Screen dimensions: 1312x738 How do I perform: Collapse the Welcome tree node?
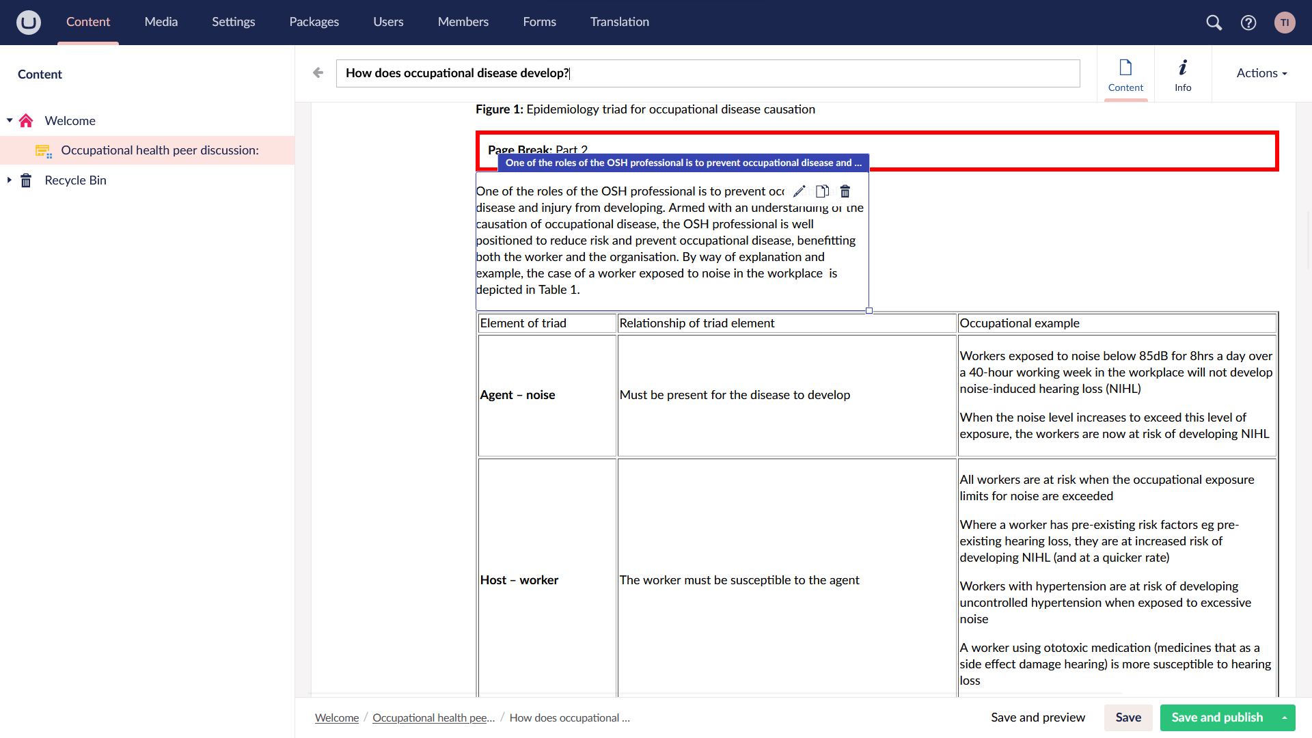pos(10,121)
